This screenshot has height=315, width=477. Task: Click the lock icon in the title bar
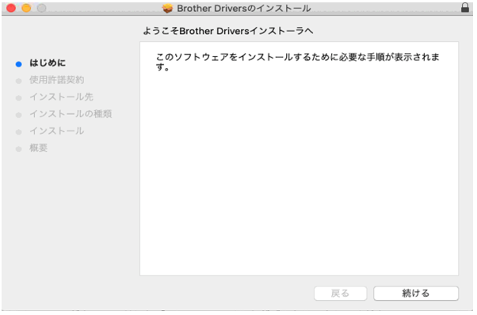(x=465, y=7)
